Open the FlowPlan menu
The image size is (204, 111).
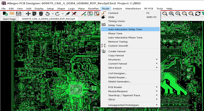click(x=93, y=9)
